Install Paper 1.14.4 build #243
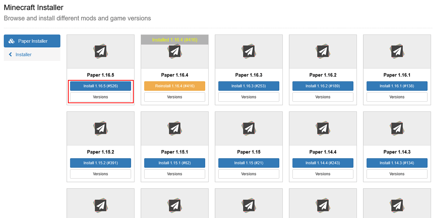Viewport: 436px width, 218px height. click(323, 163)
